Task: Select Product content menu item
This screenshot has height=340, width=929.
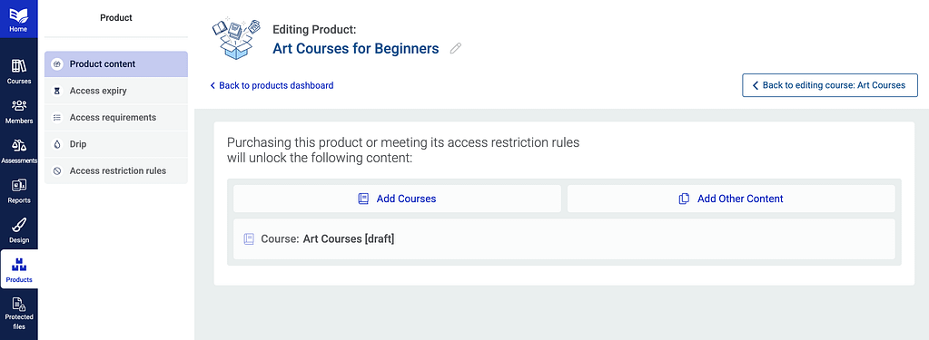Action: [x=116, y=63]
